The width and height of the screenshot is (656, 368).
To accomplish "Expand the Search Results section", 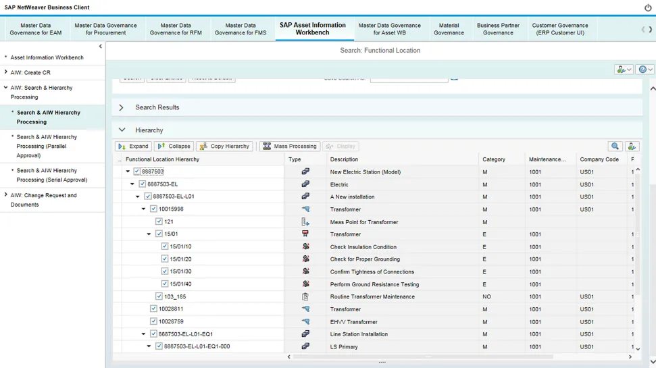I will [x=122, y=107].
